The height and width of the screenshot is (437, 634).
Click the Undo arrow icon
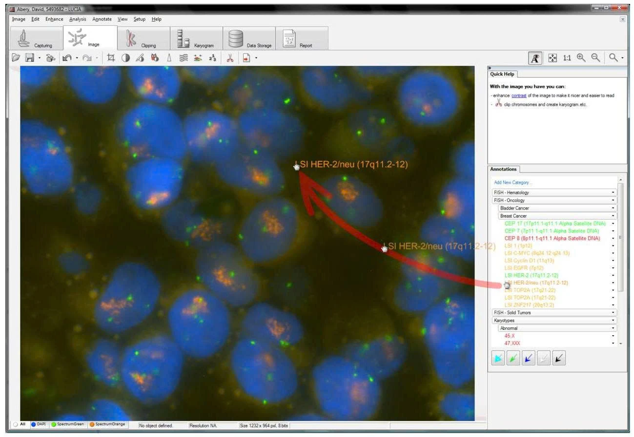[67, 57]
